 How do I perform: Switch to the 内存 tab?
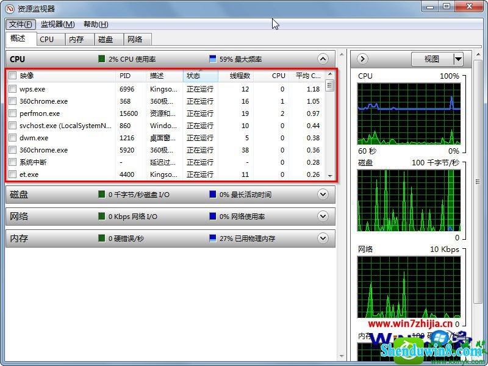(x=79, y=40)
